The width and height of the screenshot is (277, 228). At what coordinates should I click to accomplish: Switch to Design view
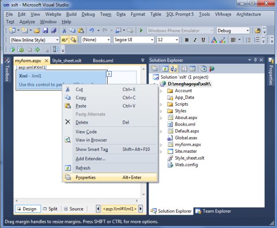(28, 209)
